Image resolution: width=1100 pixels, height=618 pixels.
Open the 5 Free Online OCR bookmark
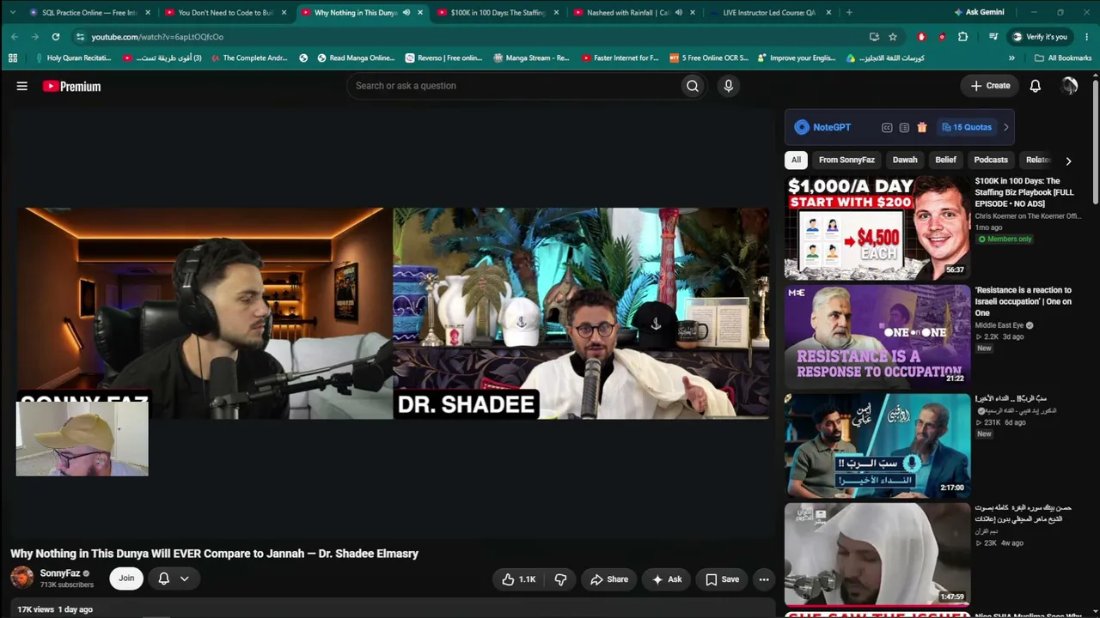(707, 58)
